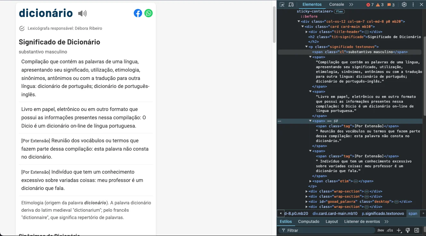Viewport: 426px width, 236px height.
Task: Click the Etimologia paragraph on the page
Action: pos(86,210)
